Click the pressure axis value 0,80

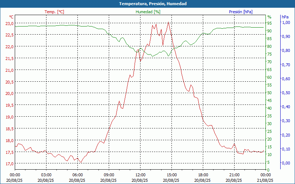[286, 50]
